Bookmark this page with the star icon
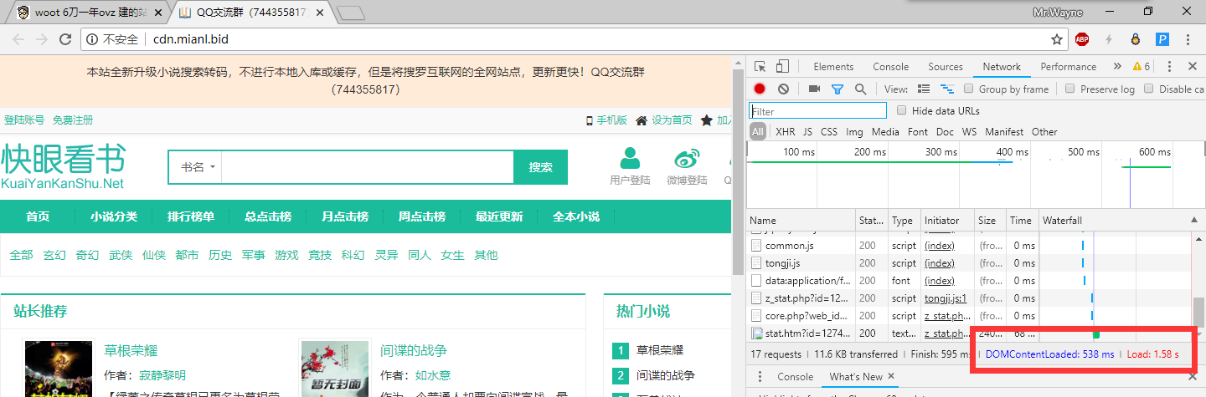 coord(1057,39)
